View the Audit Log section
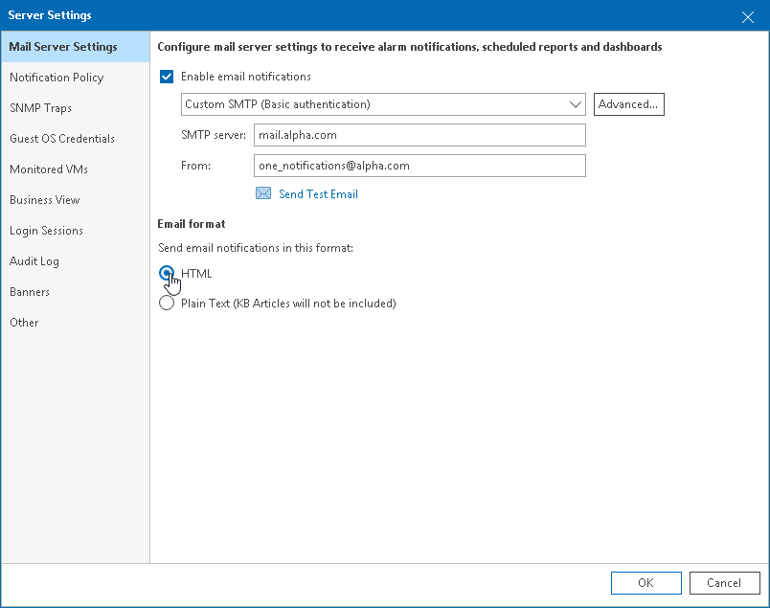The height and width of the screenshot is (608, 770). 34,261
